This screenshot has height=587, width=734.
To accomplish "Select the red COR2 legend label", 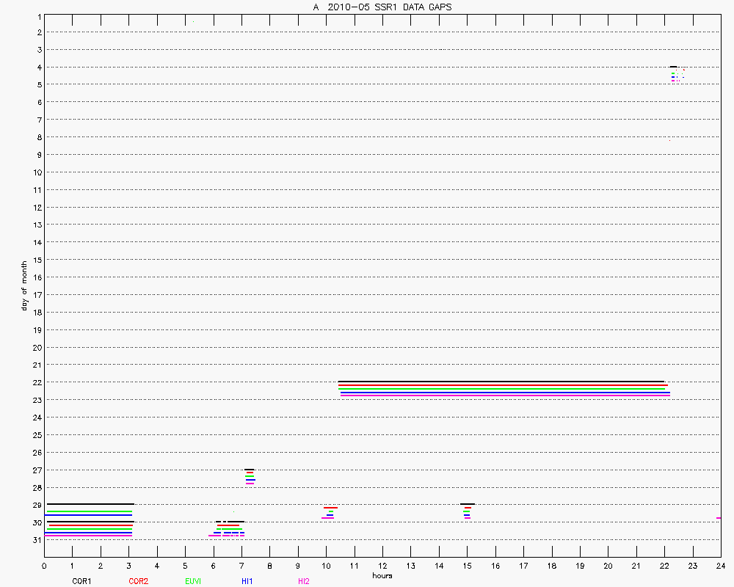I will click(138, 581).
